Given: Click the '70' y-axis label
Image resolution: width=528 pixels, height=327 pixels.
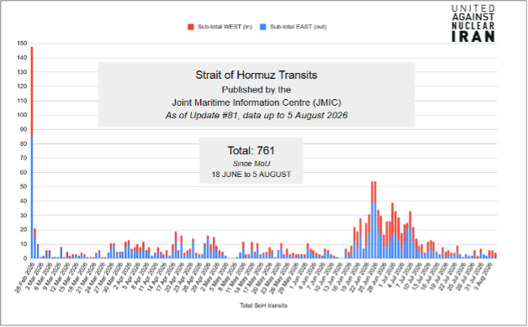Looking at the screenshot, I should point(24,158).
